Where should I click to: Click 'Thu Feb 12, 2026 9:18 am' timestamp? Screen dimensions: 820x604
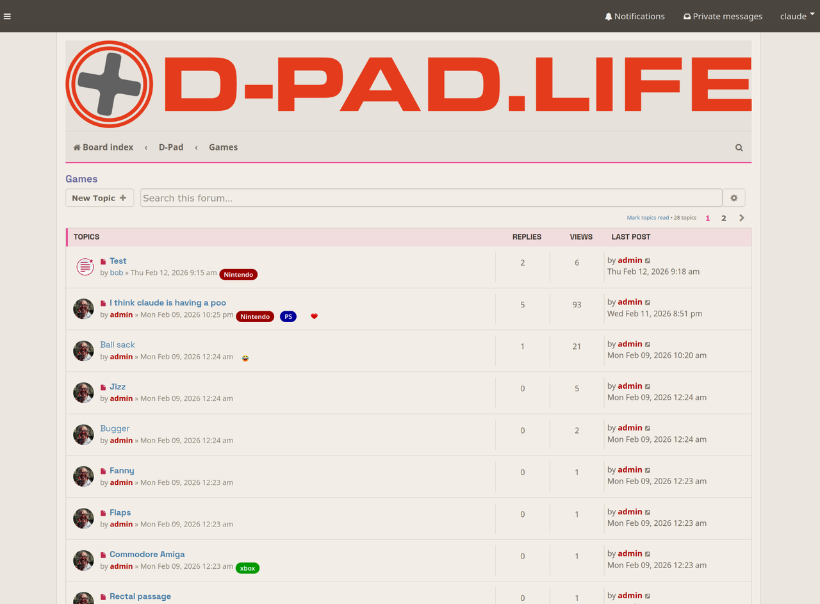coord(653,272)
